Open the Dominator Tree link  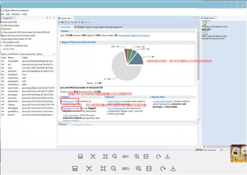71,108
